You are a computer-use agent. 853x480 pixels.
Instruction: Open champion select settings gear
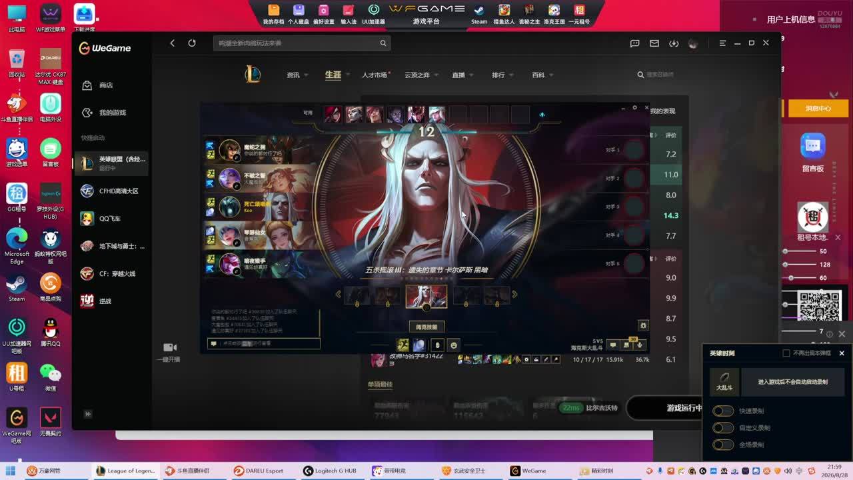634,107
